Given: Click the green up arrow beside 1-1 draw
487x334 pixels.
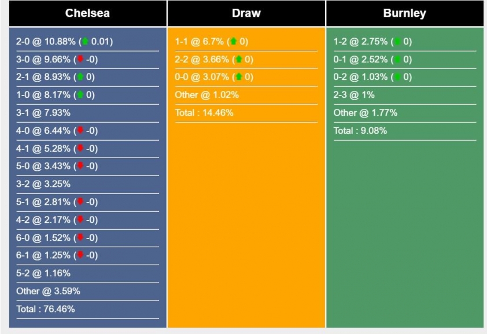Looking at the screenshot, I should click(x=234, y=42).
